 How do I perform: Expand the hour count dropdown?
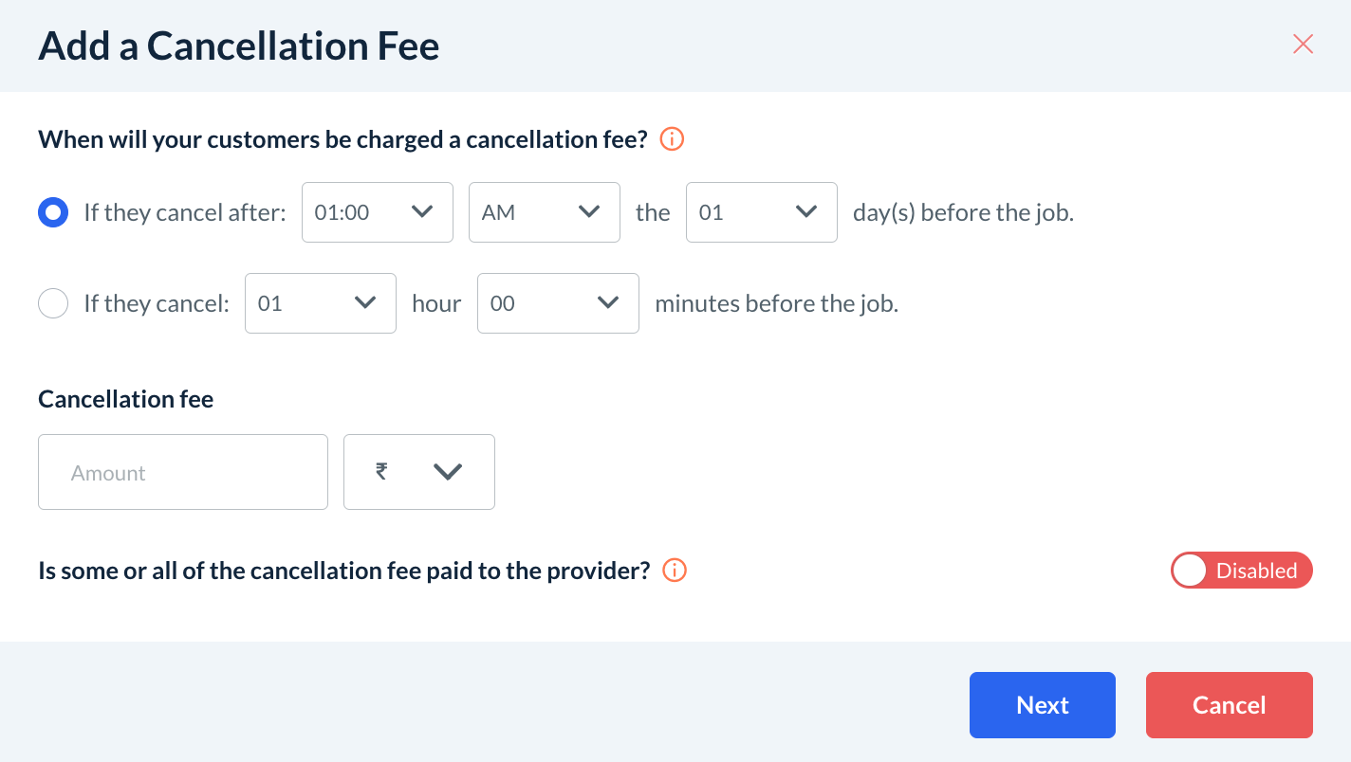[320, 303]
